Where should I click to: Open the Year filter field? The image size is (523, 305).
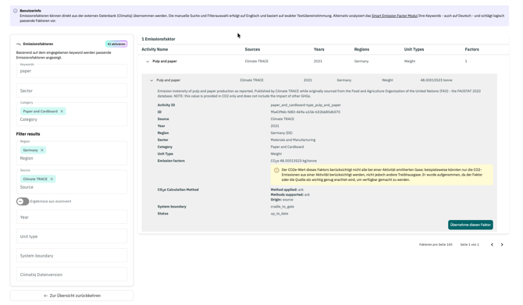pos(72,217)
